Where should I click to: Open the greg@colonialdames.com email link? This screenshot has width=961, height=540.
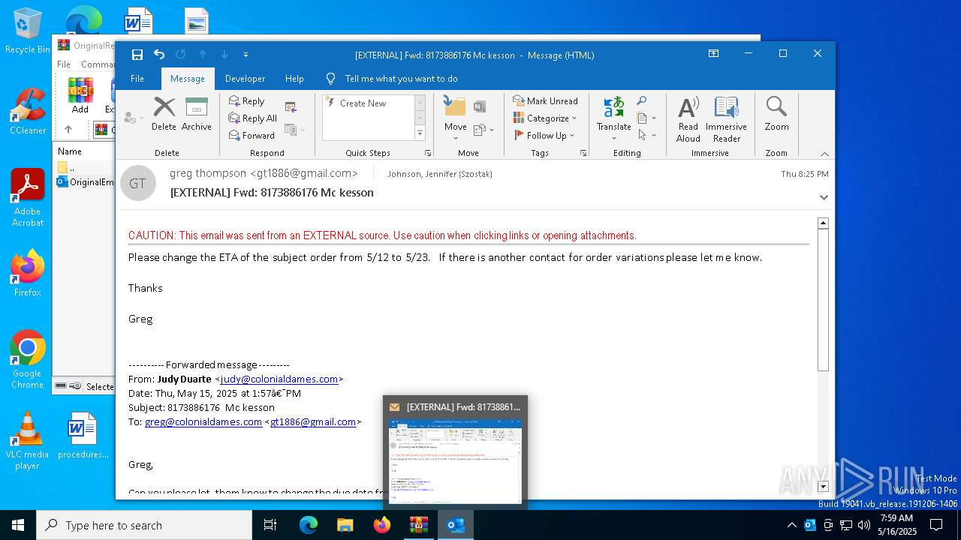click(203, 422)
